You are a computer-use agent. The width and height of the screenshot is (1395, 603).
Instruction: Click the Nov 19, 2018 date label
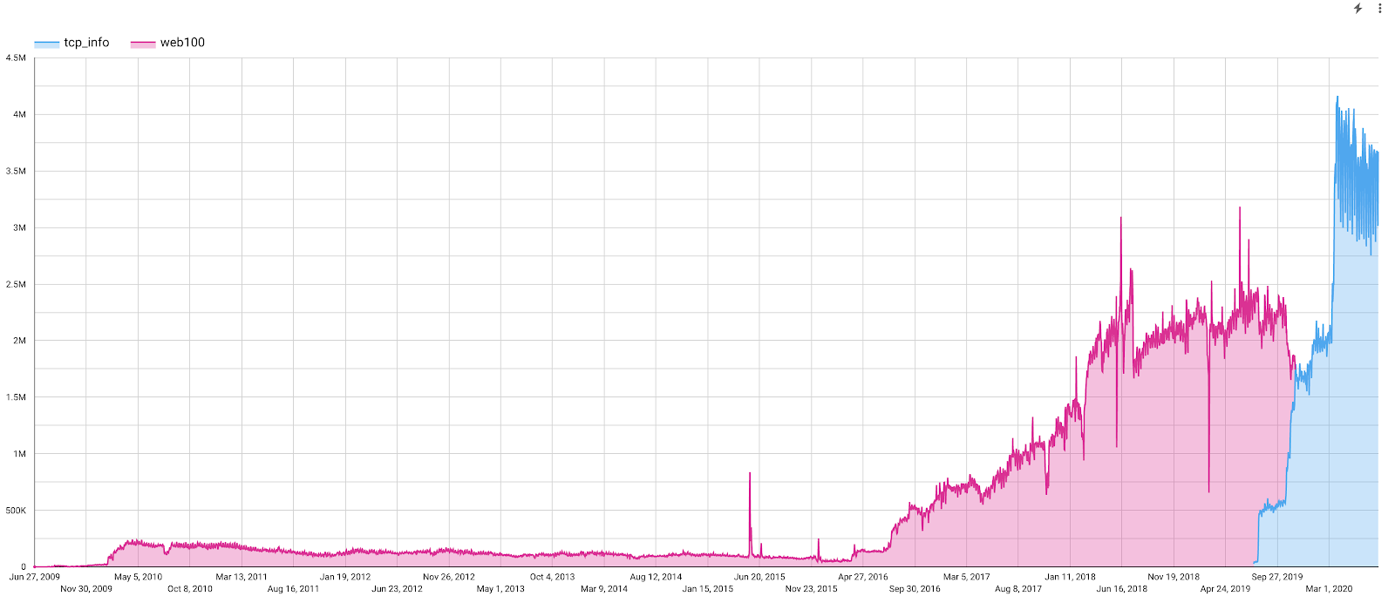click(1174, 577)
